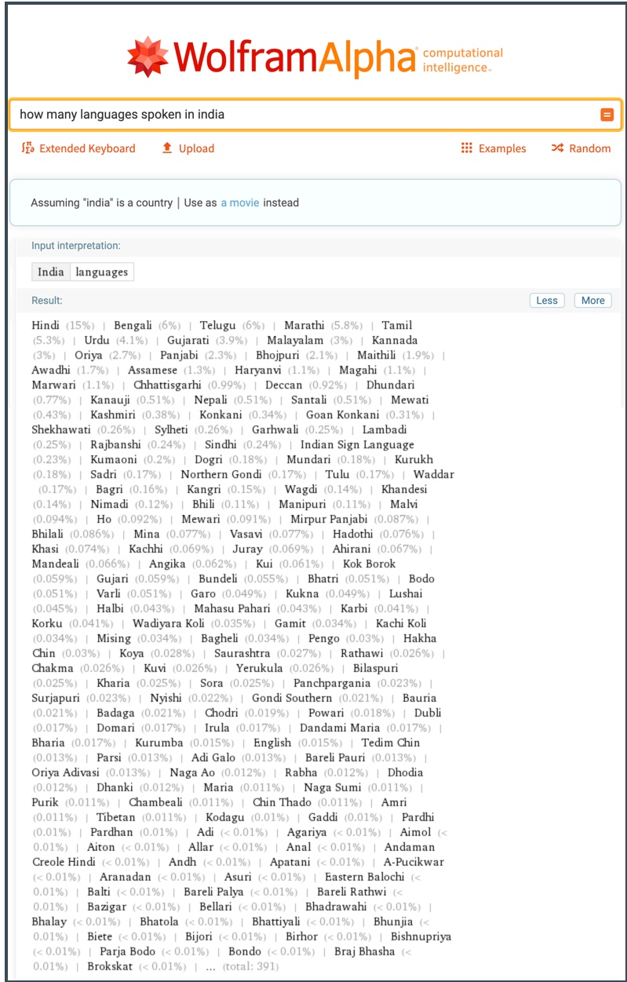Click 'Tibetan' in the results
Screen dimensions: 627x982
[x=116, y=817]
